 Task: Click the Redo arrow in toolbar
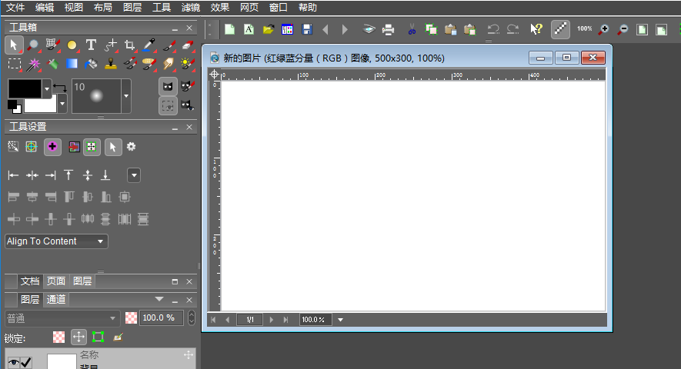pos(513,29)
